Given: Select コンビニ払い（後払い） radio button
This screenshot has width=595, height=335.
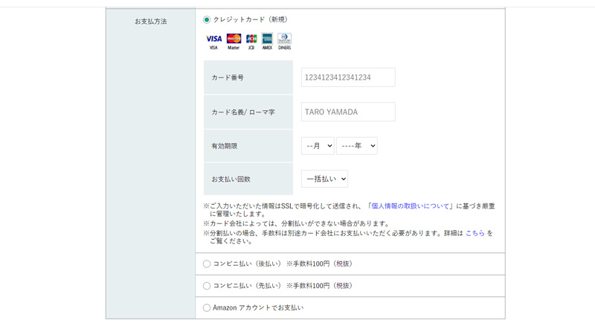Looking at the screenshot, I should (207, 264).
